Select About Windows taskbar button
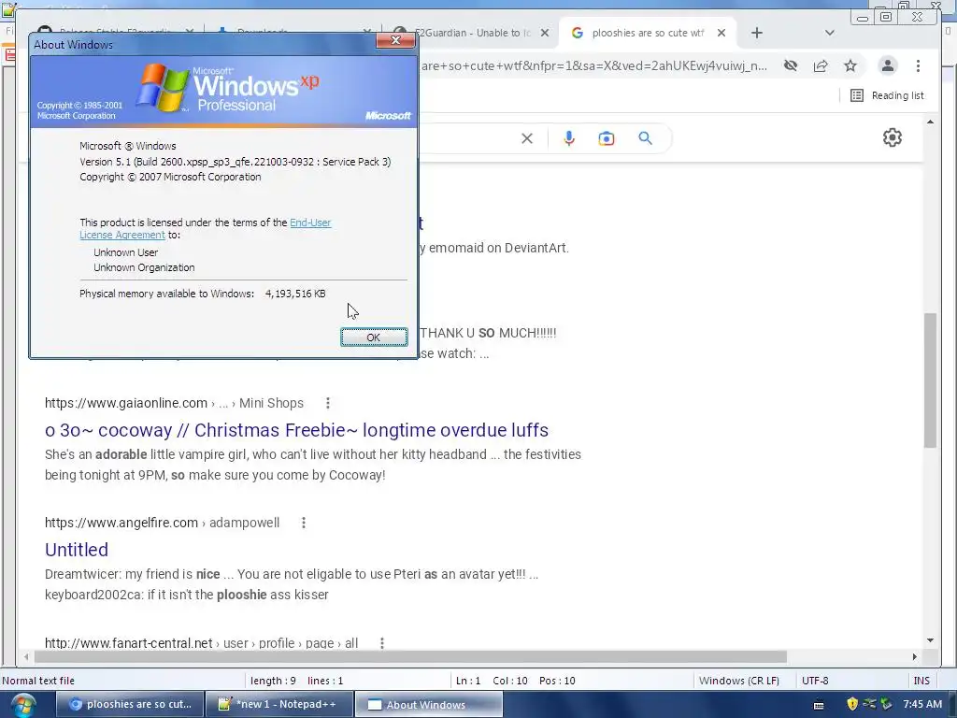The image size is (957, 718). coord(428,705)
